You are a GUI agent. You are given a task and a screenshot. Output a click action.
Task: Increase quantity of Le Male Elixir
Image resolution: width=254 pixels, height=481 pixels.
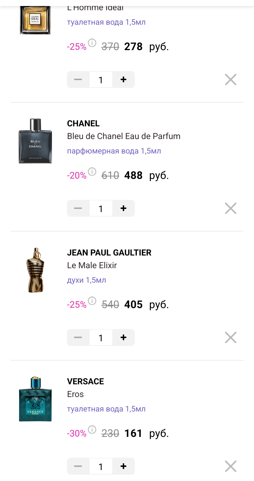pos(123,338)
